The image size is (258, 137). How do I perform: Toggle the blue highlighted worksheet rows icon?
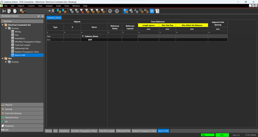[126, 11]
